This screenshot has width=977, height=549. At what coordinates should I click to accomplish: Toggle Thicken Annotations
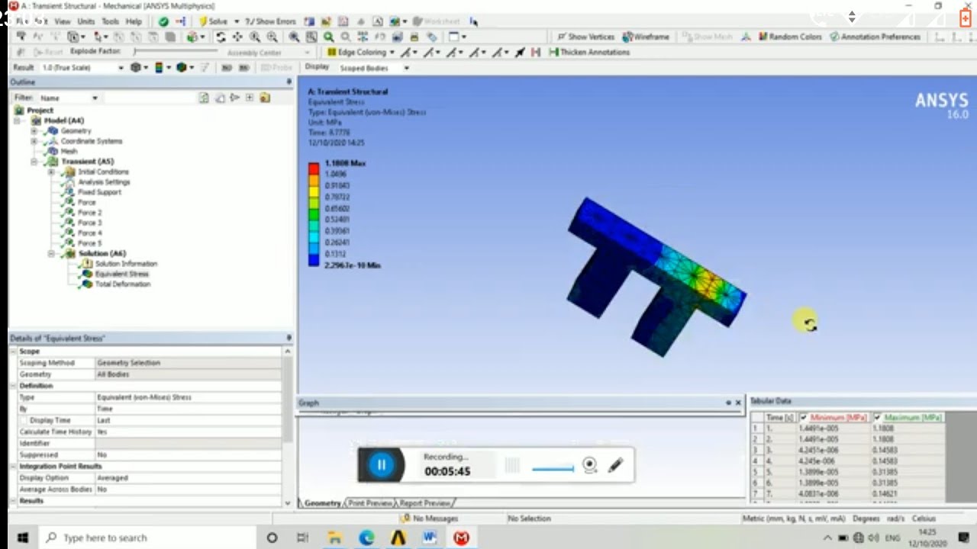click(x=589, y=52)
